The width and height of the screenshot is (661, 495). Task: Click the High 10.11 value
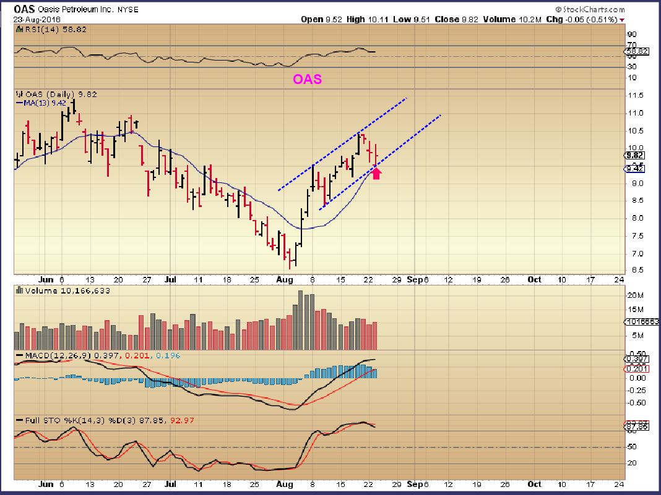coord(367,19)
